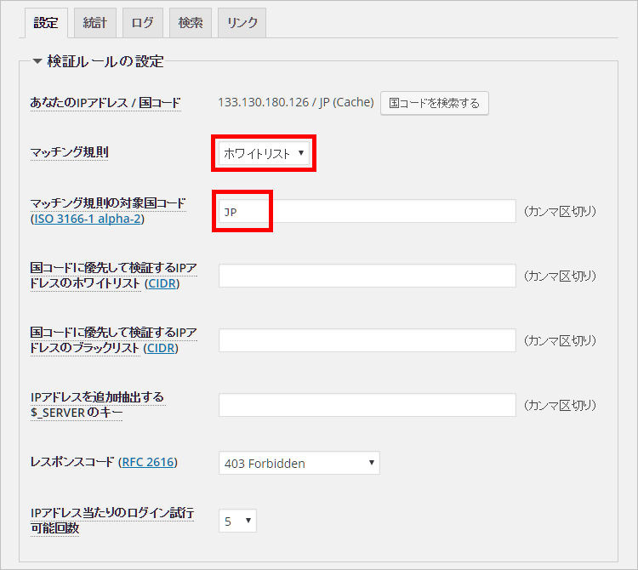Click the レスポンスコード label text
Screen dimensions: 638x570
[x=72, y=462]
